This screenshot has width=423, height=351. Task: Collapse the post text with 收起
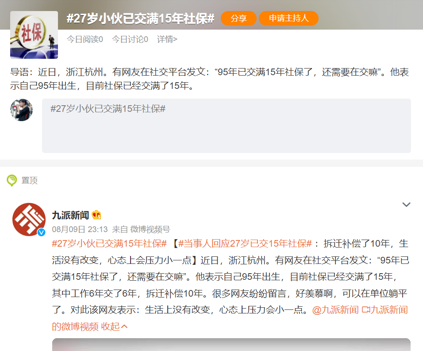pos(115,327)
